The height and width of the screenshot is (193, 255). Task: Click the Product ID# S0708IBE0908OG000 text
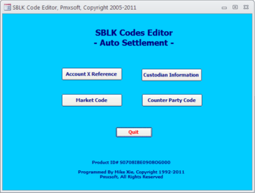click(x=131, y=163)
